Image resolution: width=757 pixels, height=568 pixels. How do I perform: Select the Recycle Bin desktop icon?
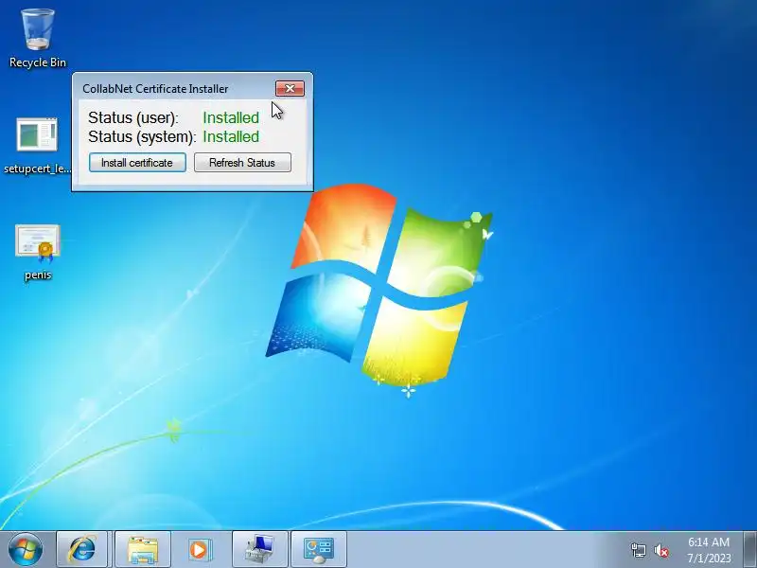pyautogui.click(x=37, y=38)
